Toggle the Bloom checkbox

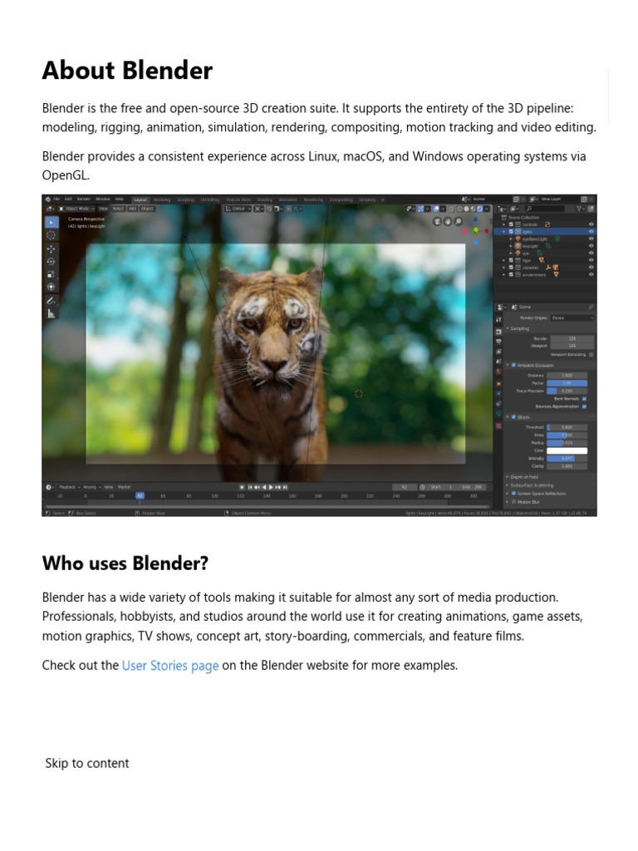coord(513,416)
